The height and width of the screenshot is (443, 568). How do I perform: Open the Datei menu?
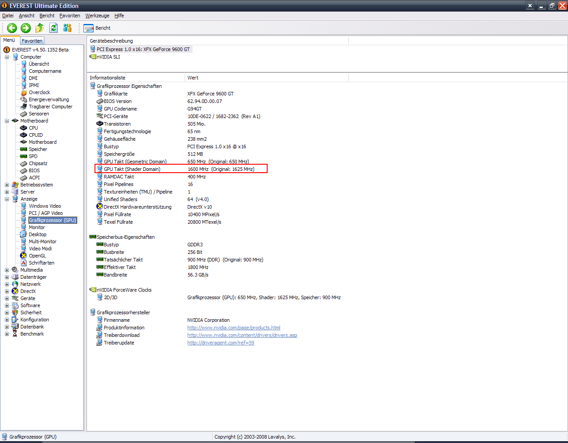tap(8, 16)
